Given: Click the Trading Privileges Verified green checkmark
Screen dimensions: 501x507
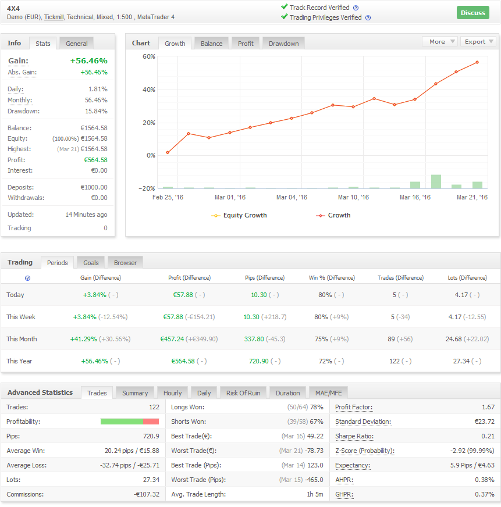Looking at the screenshot, I should click(285, 16).
